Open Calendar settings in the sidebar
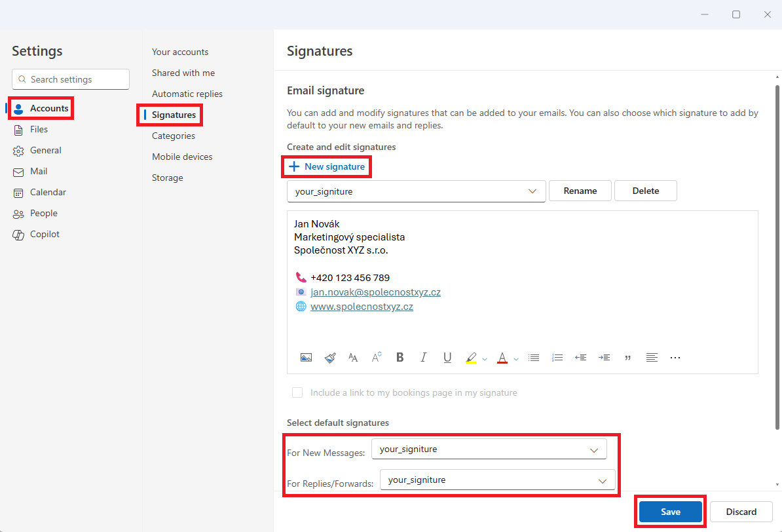Screen dimensions: 782x532 [x=48, y=192]
